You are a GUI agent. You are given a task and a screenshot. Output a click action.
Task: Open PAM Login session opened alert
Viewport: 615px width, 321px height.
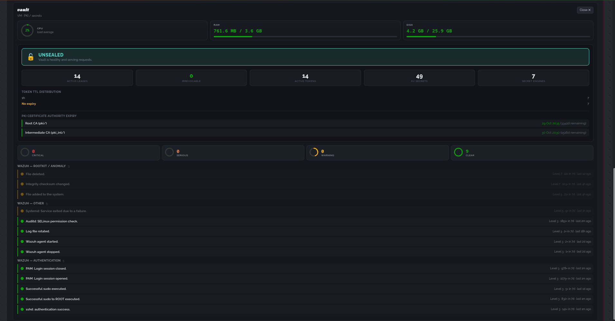(305, 279)
